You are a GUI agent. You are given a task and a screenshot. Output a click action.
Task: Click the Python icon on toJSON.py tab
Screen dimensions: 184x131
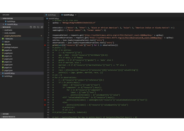[x=46, y=15]
